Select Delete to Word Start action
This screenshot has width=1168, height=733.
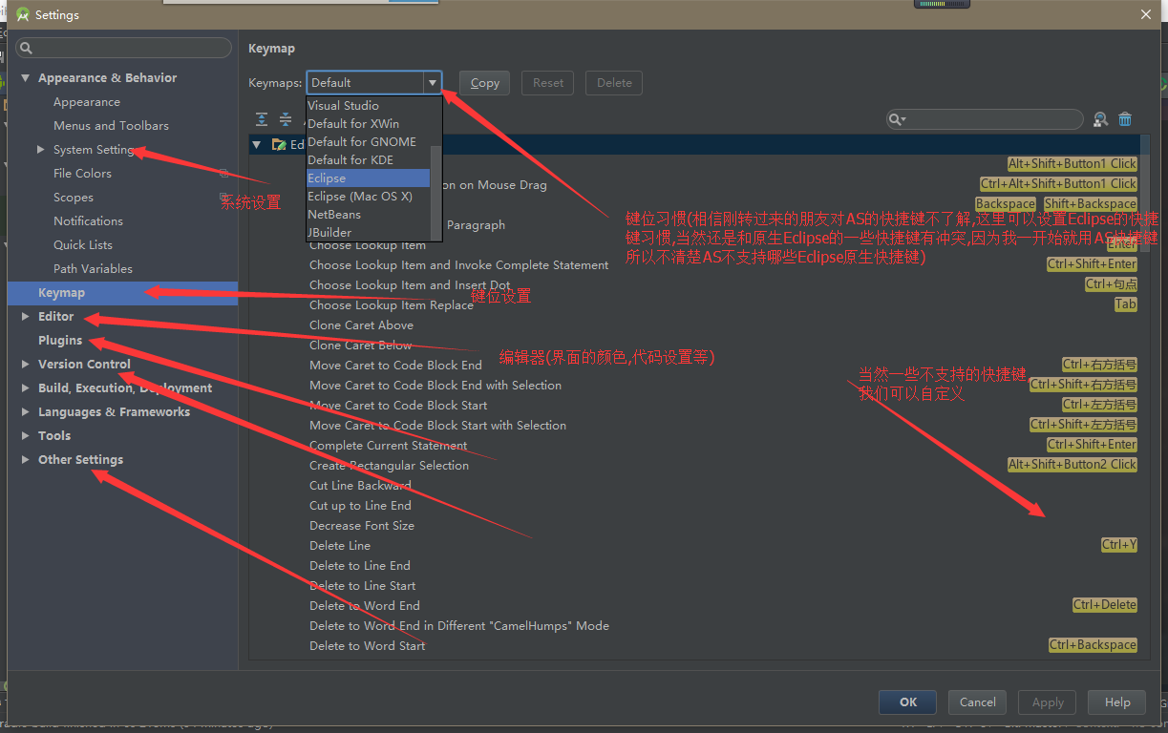click(368, 646)
